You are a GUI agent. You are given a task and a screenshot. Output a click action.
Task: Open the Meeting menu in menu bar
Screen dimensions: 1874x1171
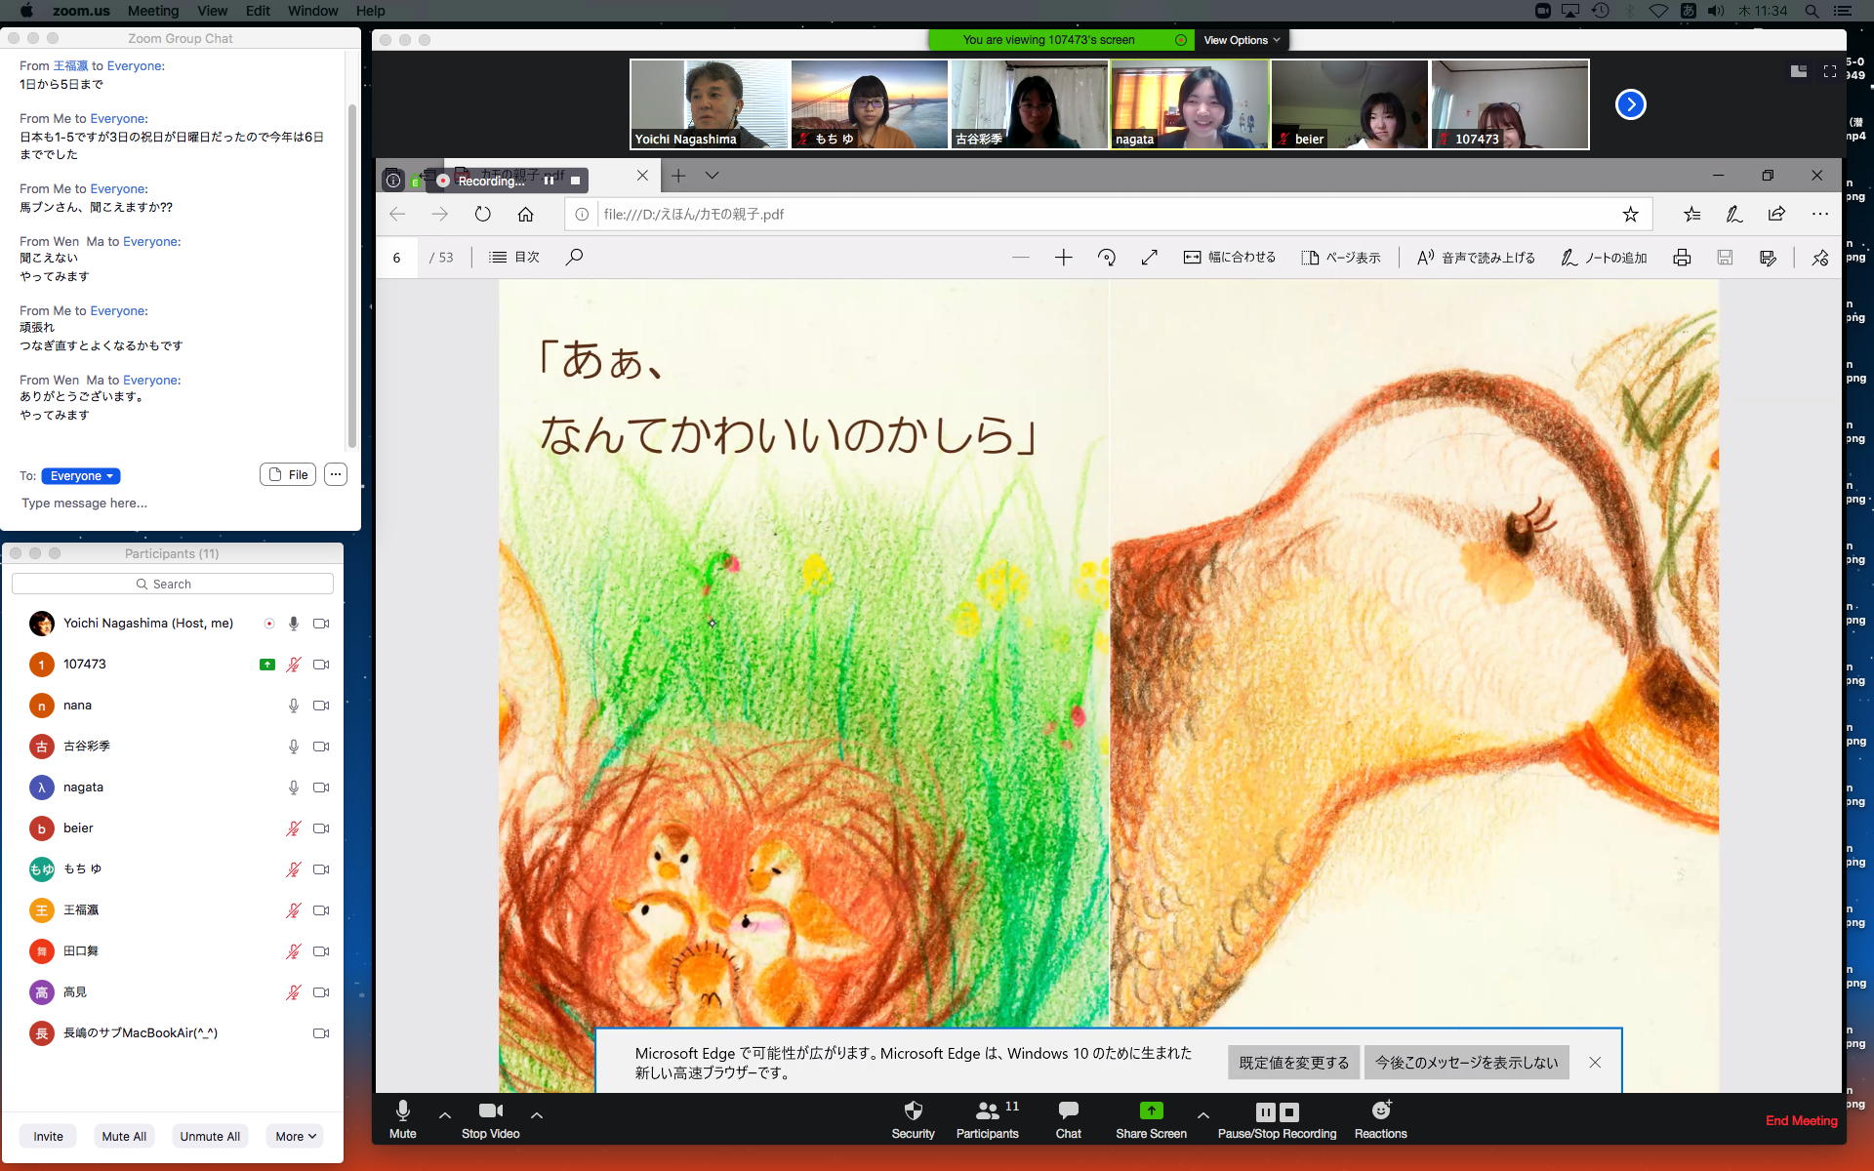pos(153,11)
